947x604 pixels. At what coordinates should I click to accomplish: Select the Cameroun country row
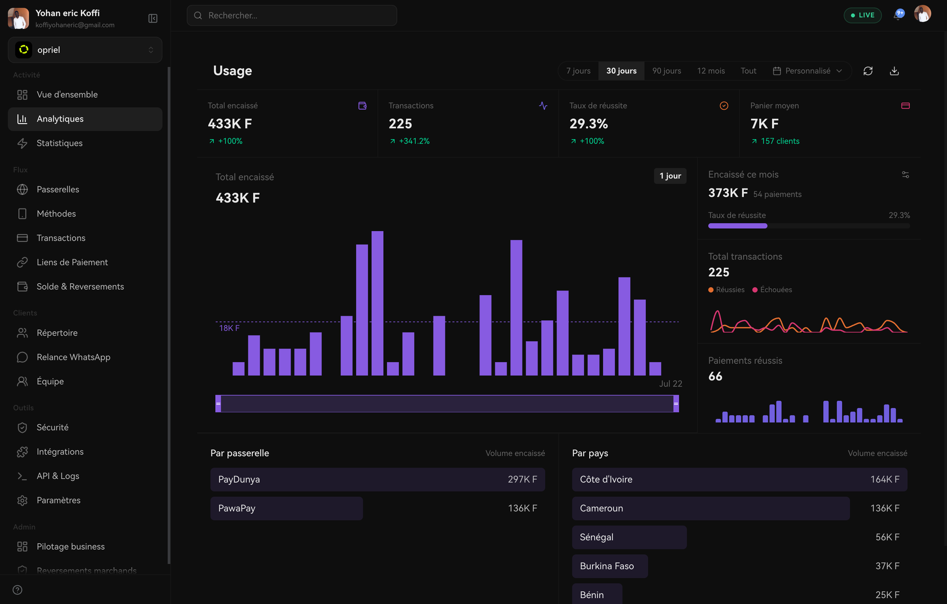pos(740,508)
